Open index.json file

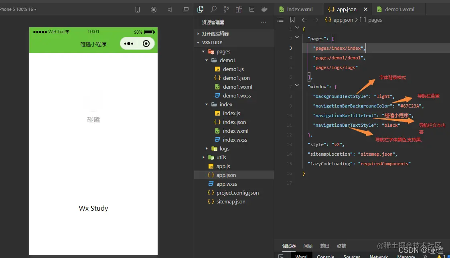pyautogui.click(x=234, y=122)
